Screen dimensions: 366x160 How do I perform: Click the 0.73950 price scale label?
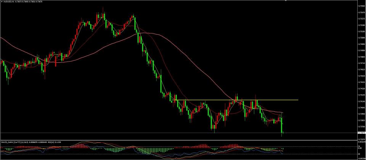361,114
